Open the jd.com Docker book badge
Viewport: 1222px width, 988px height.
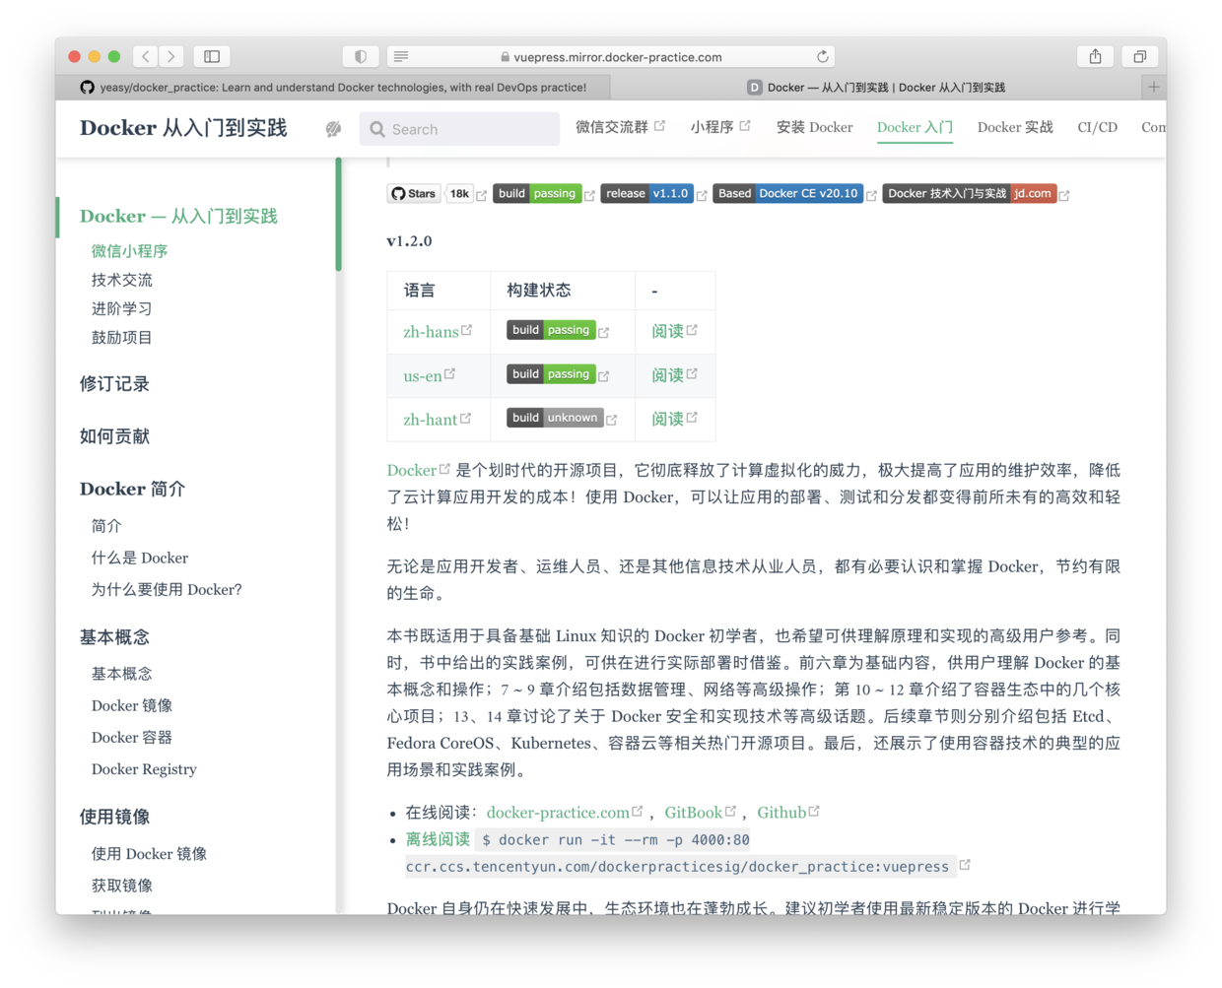(970, 194)
